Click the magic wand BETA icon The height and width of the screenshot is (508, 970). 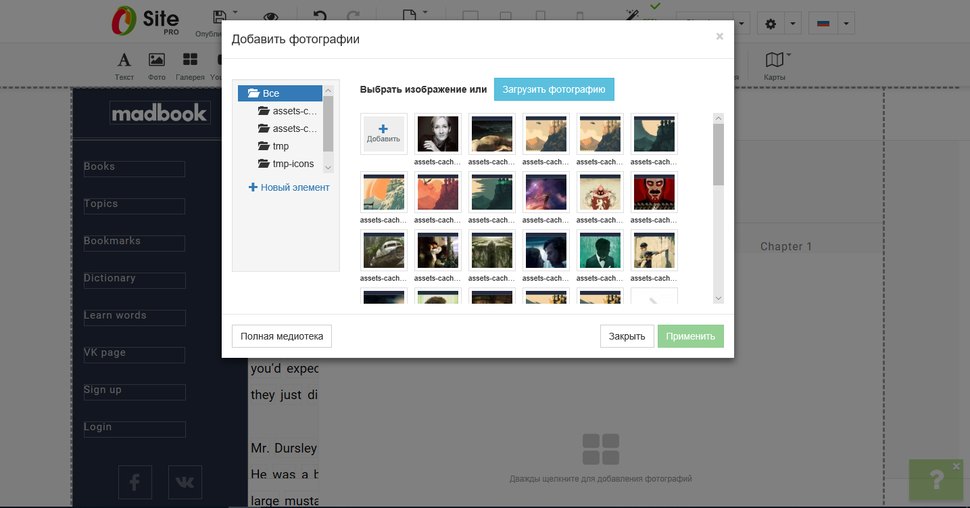tap(633, 15)
